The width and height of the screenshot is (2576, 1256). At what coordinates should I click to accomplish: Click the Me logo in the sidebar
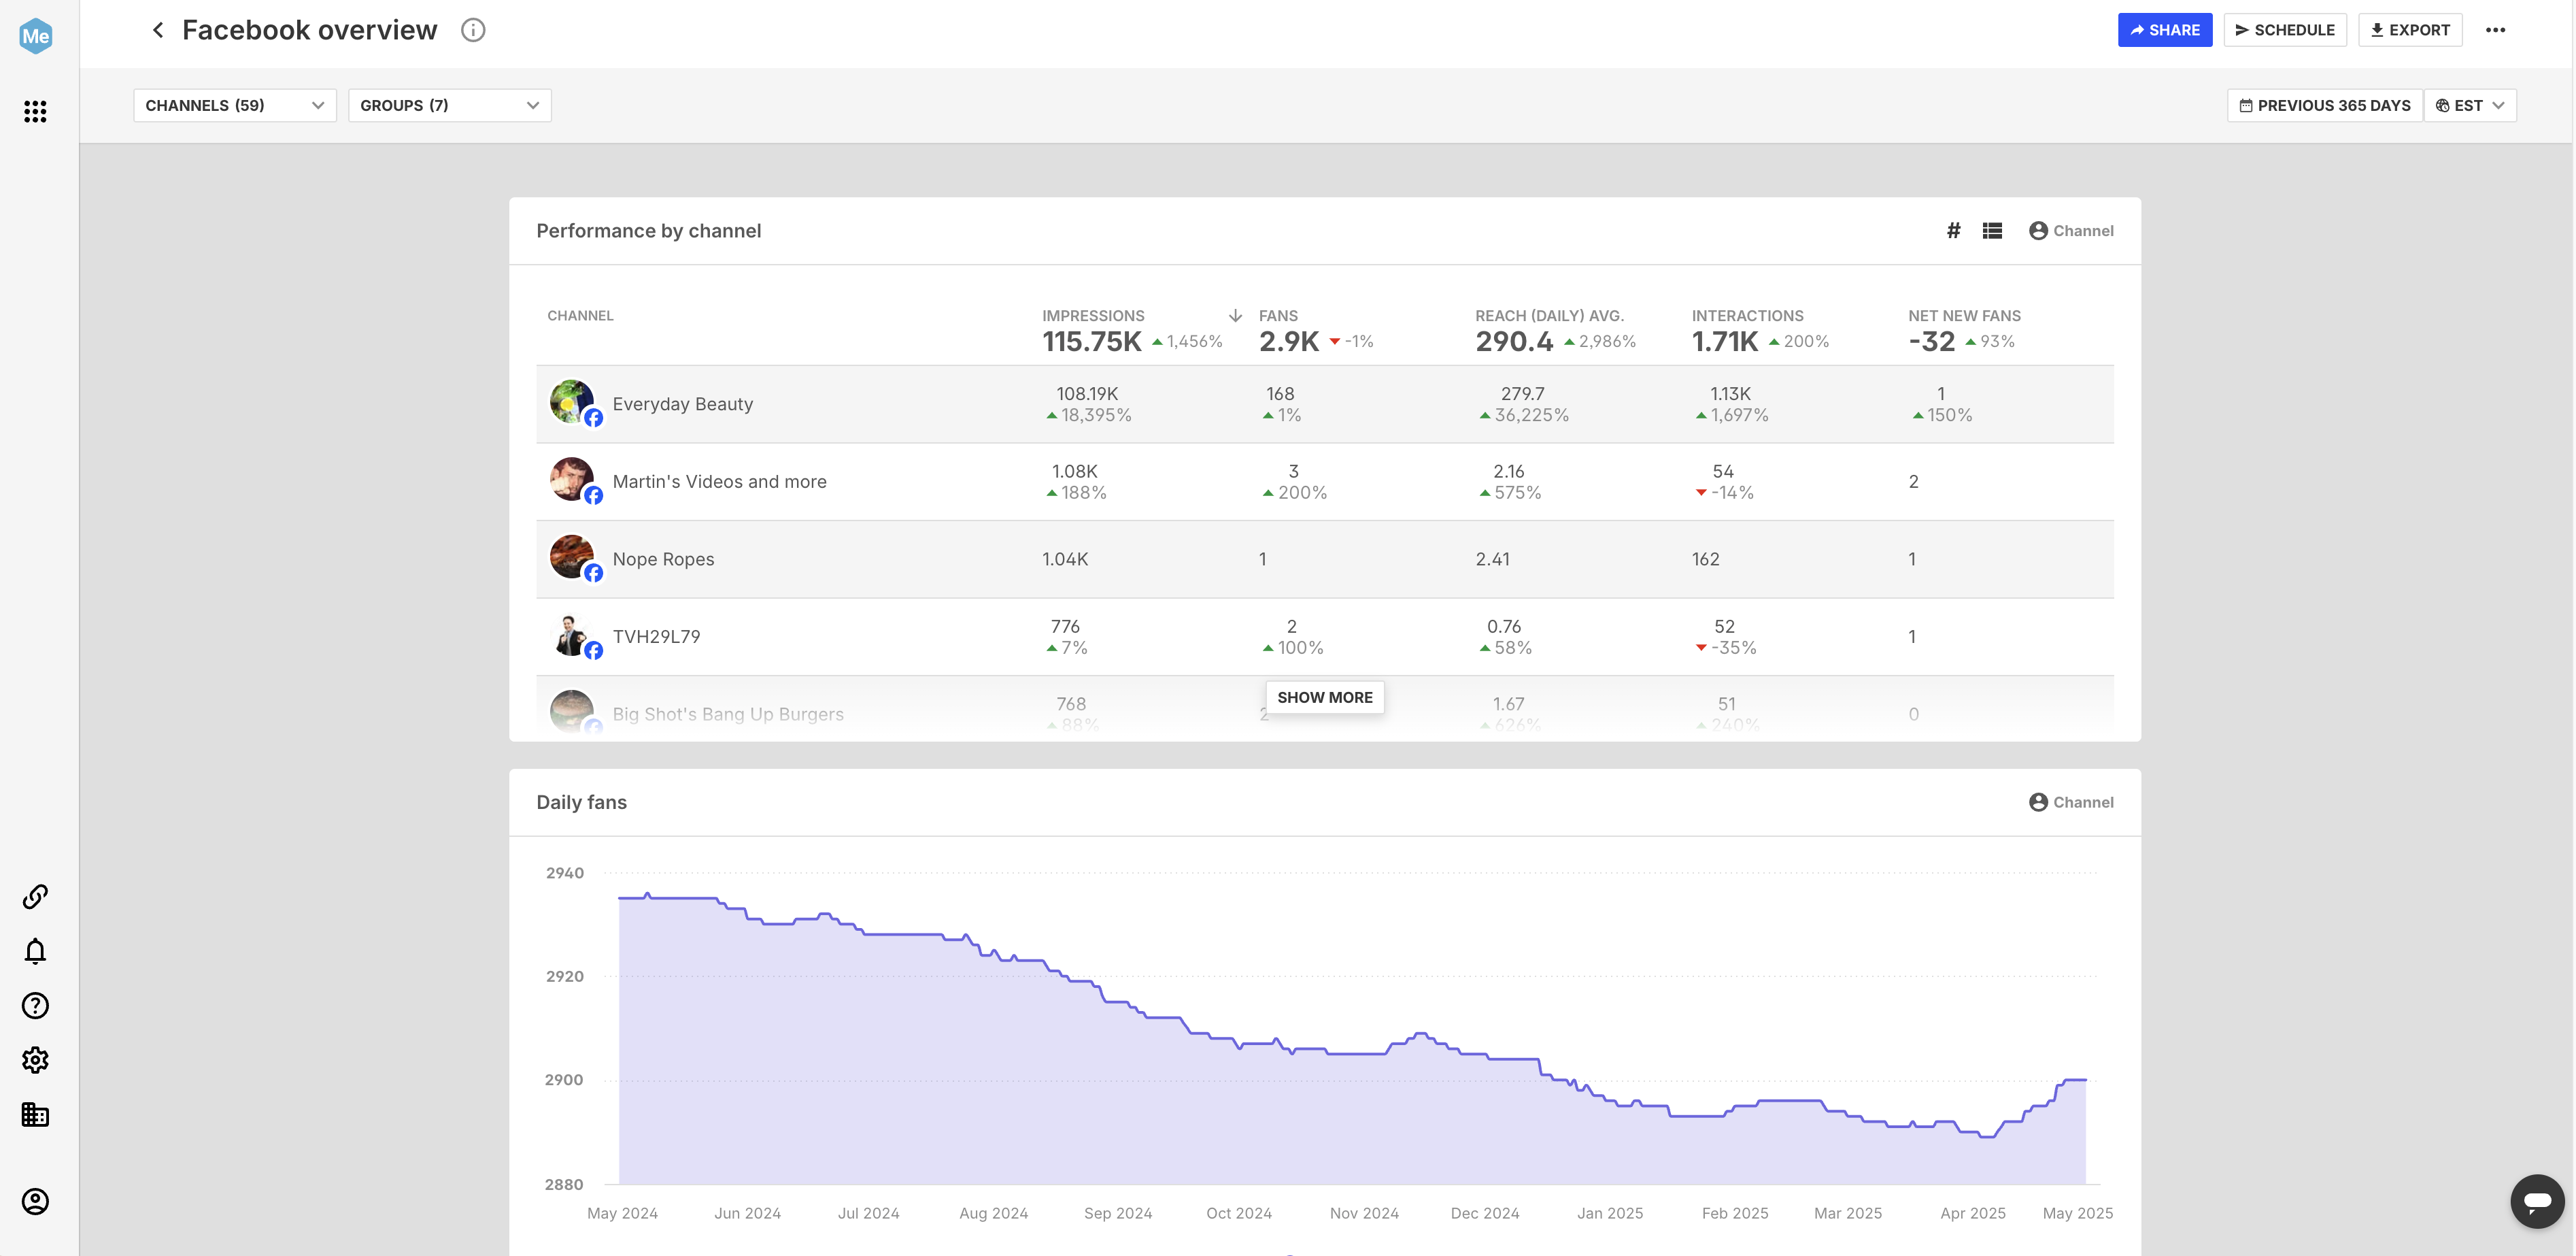coord(35,36)
